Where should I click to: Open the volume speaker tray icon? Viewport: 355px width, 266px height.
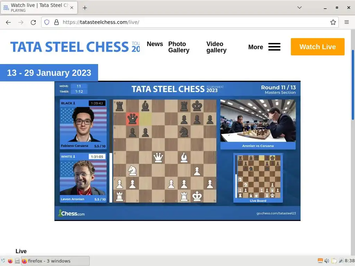[x=327, y=261]
